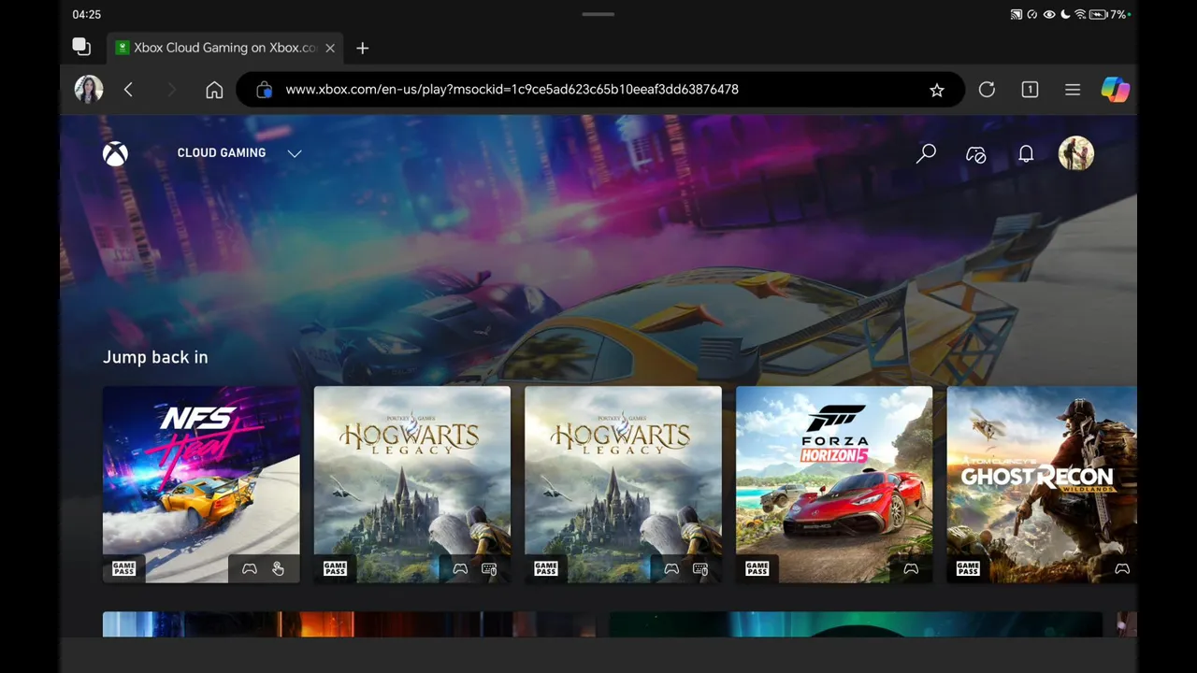Screen dimensions: 1197x673
Task: Go to the browser home page
Action: pos(214,90)
